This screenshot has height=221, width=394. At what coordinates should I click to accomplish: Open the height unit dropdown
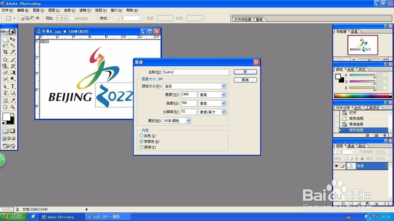point(223,103)
